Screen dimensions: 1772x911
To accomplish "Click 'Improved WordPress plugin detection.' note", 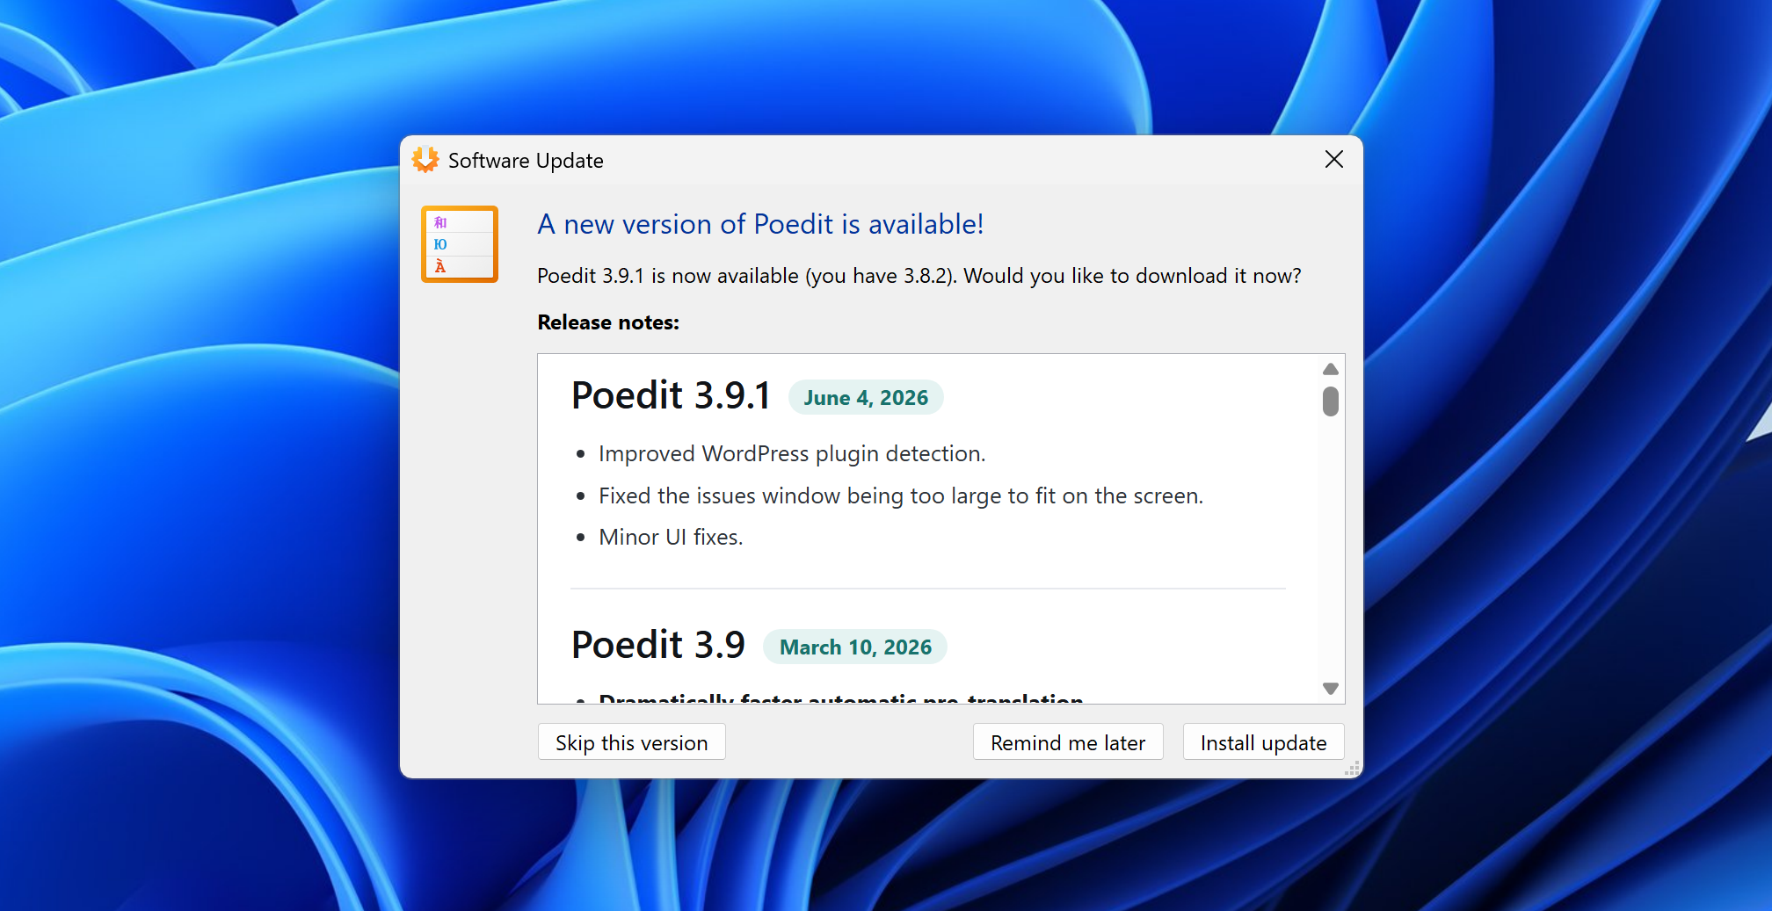I will click(792, 453).
